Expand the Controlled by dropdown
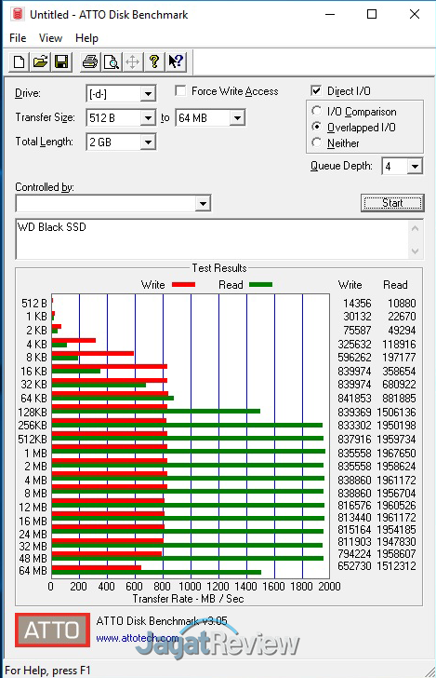The height and width of the screenshot is (678, 436). click(x=203, y=203)
